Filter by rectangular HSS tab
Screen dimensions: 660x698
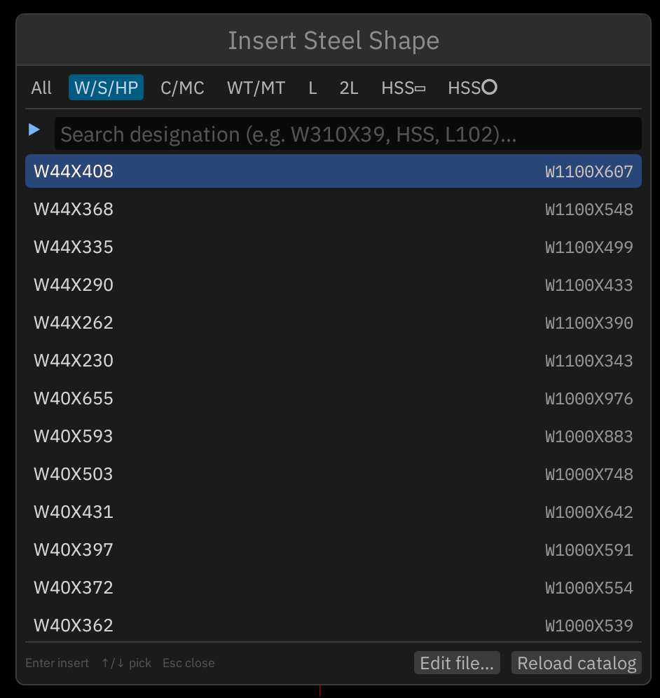[x=404, y=87]
